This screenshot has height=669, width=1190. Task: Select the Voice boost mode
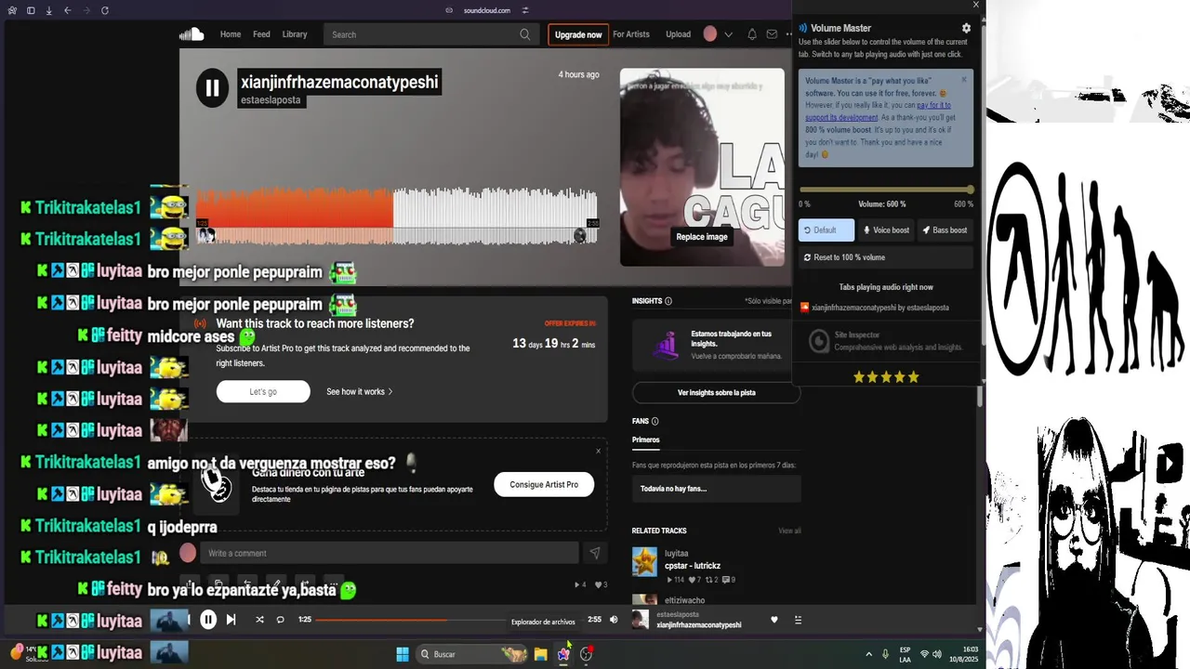click(x=886, y=230)
